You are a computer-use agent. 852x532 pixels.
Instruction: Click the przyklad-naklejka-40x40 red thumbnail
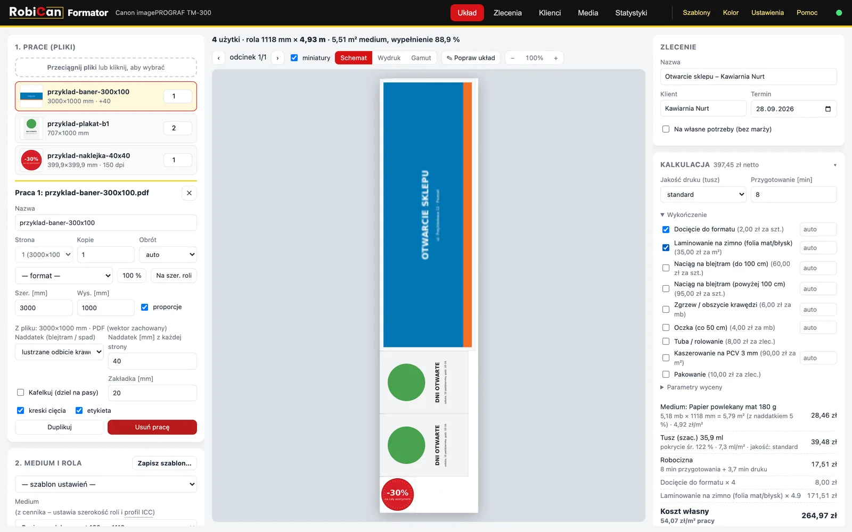pos(31,160)
